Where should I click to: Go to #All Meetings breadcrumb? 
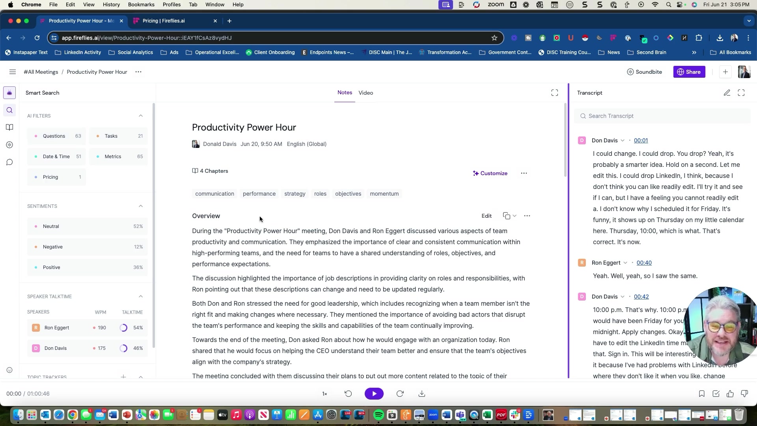tap(41, 72)
